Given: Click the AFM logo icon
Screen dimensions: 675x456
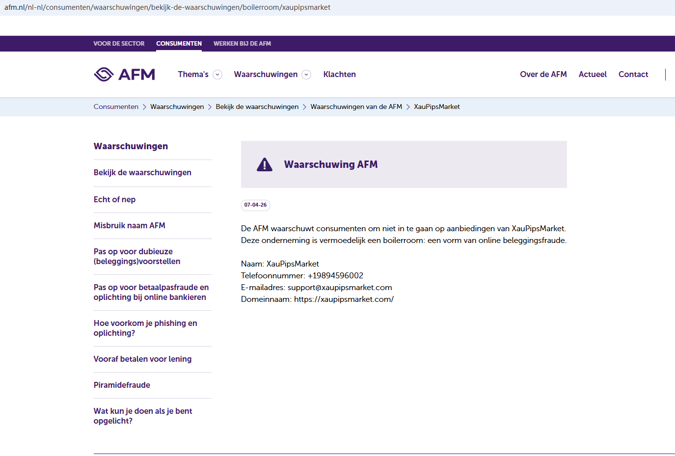Looking at the screenshot, I should [104, 75].
